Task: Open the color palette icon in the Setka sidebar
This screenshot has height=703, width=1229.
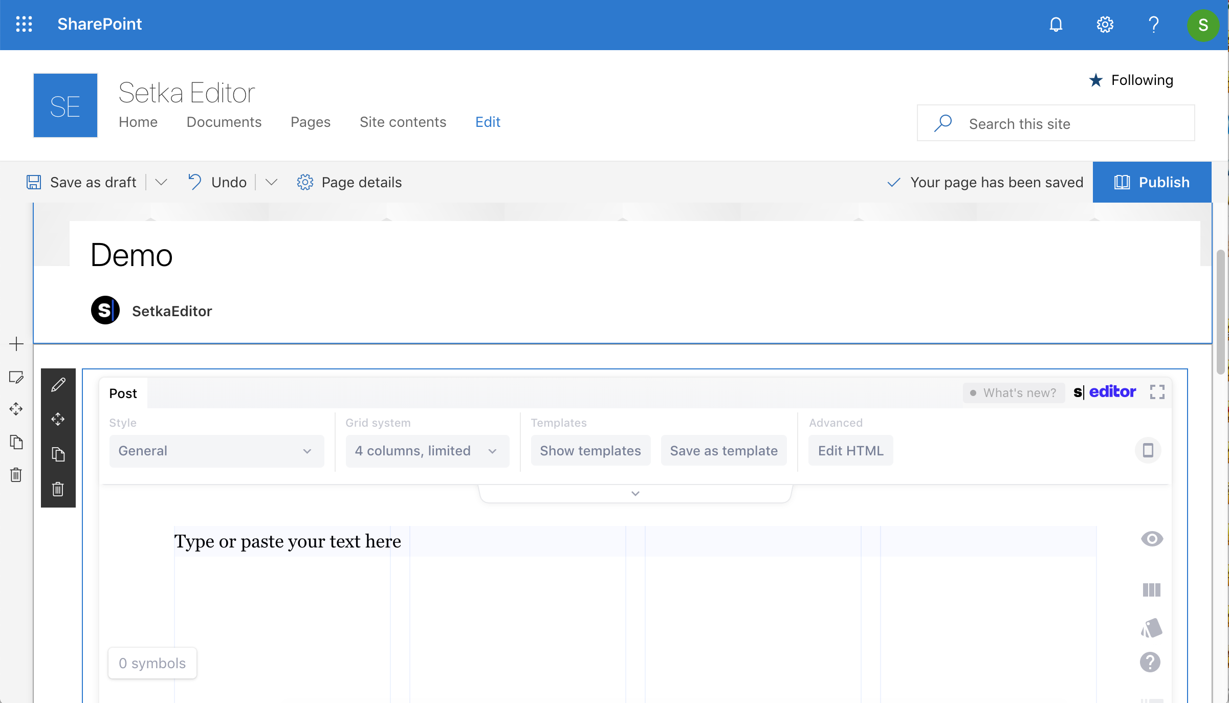Action: point(1151,628)
